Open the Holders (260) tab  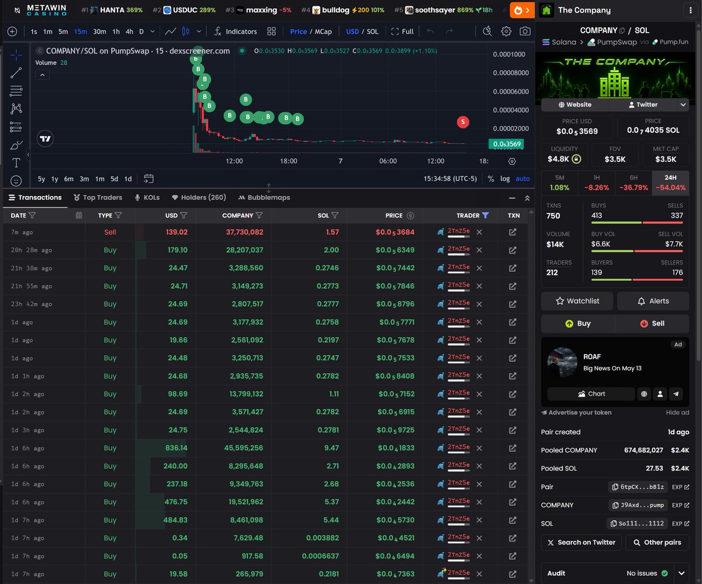pyautogui.click(x=198, y=197)
